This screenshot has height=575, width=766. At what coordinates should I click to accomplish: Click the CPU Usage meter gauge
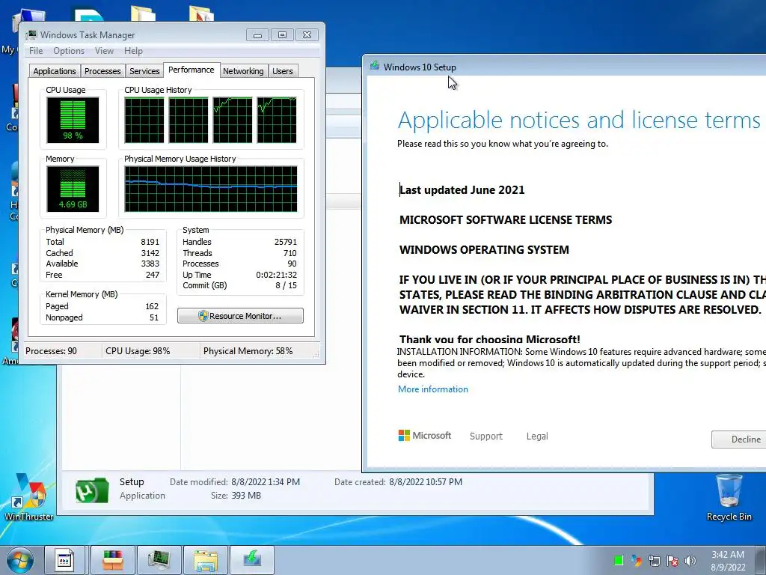73,120
